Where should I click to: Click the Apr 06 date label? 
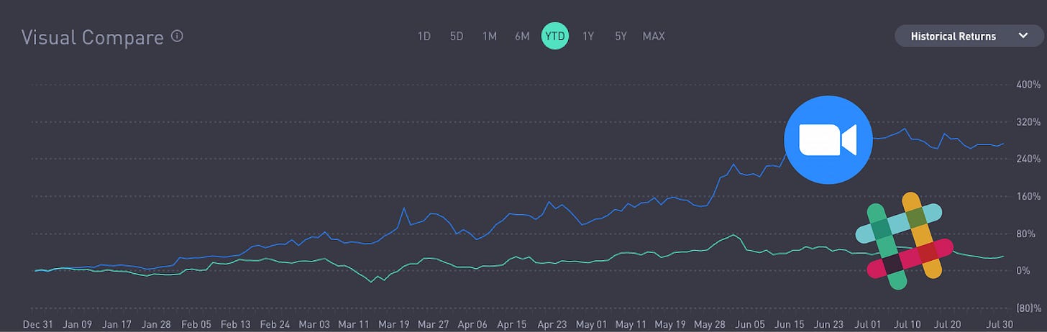473,324
